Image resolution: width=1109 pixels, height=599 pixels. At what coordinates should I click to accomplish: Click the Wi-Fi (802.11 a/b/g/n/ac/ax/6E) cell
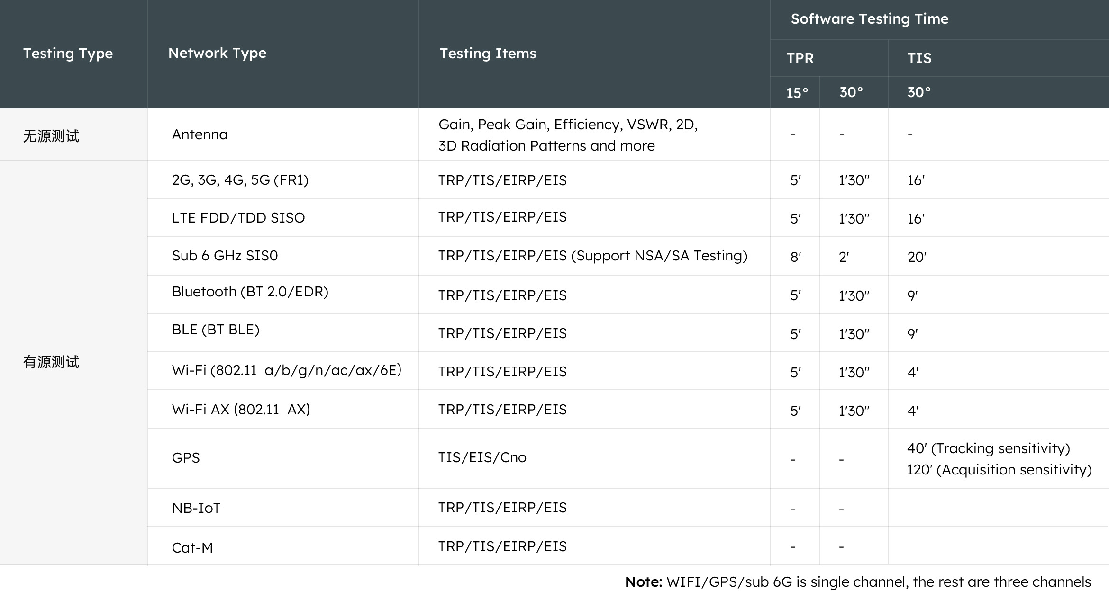click(286, 370)
